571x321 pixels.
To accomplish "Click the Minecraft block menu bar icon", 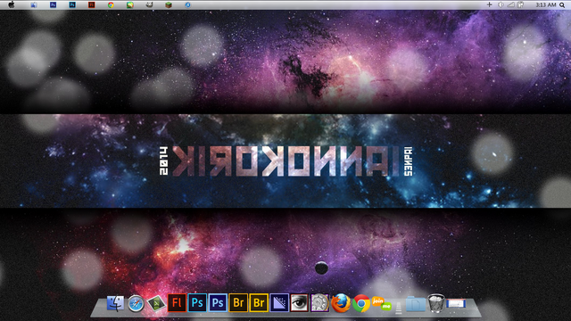I will [x=169, y=4].
